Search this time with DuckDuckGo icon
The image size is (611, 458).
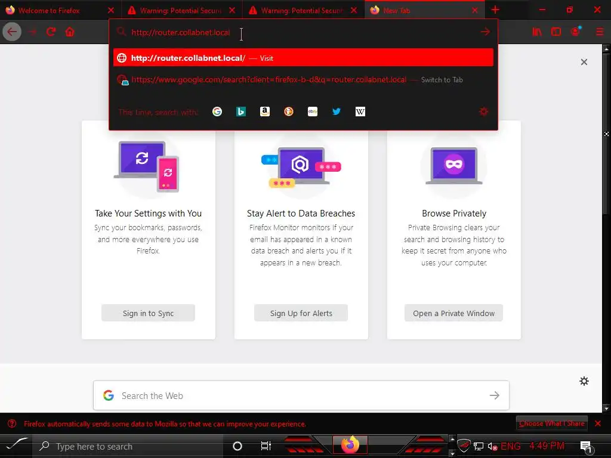pos(289,112)
